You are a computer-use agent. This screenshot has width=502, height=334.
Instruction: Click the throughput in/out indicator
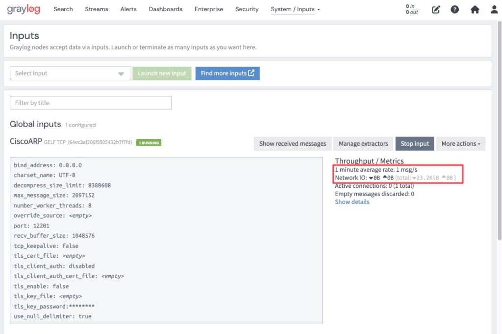412,9
